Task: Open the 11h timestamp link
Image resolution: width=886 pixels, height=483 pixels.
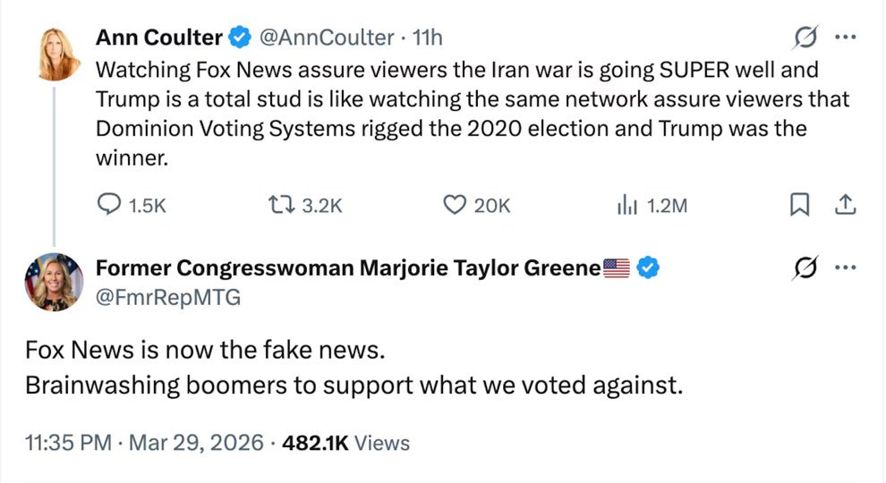Action: pyautogui.click(x=426, y=38)
